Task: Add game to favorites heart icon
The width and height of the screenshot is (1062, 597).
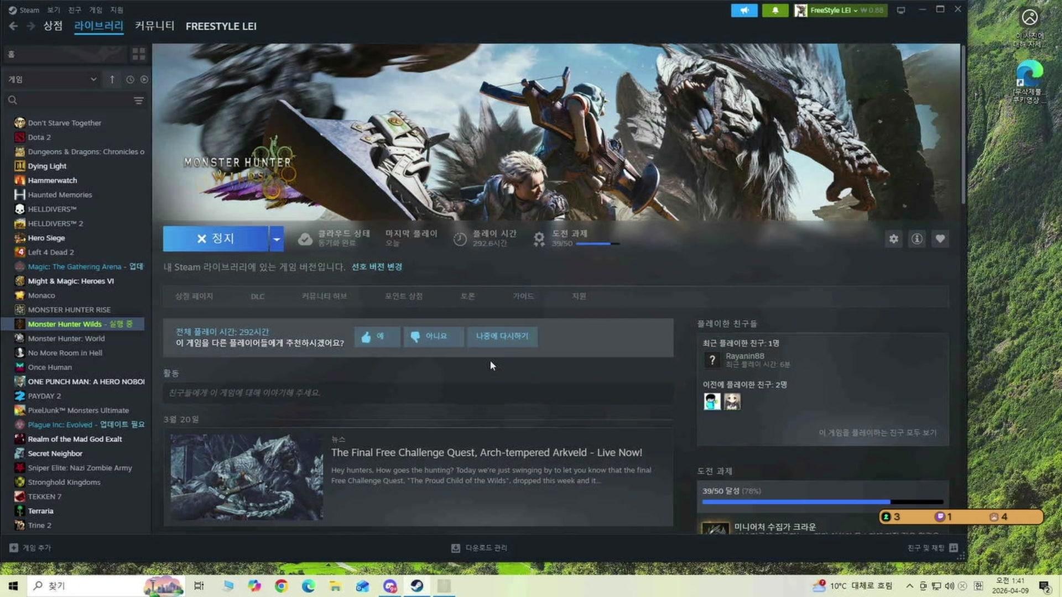Action: tap(940, 239)
